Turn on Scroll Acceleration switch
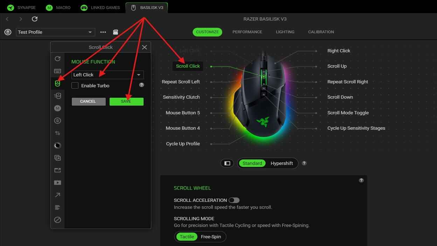This screenshot has height=246, width=437. 234,200
